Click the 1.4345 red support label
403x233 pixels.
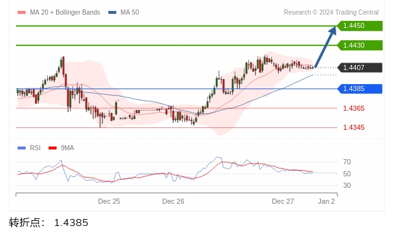[x=353, y=127]
